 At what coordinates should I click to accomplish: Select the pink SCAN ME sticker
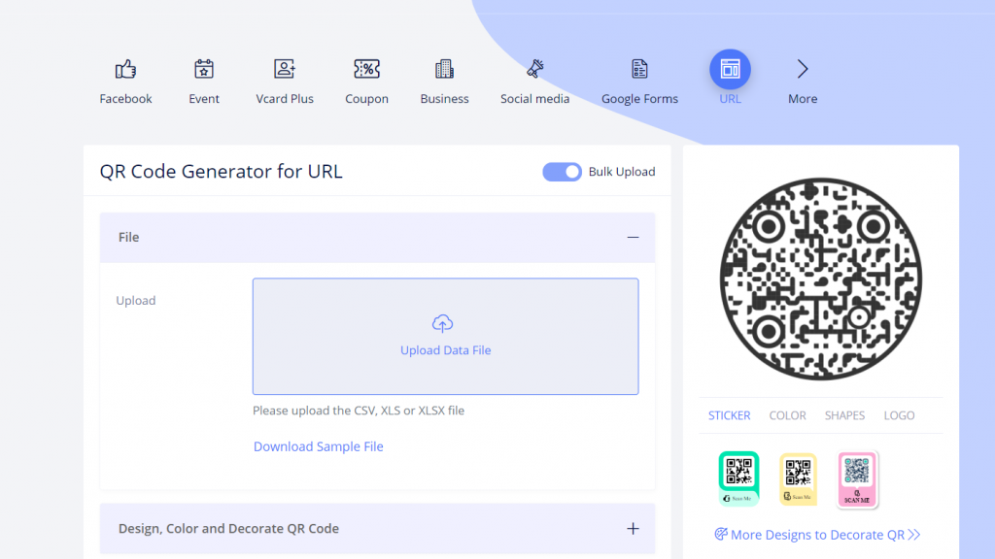click(857, 478)
